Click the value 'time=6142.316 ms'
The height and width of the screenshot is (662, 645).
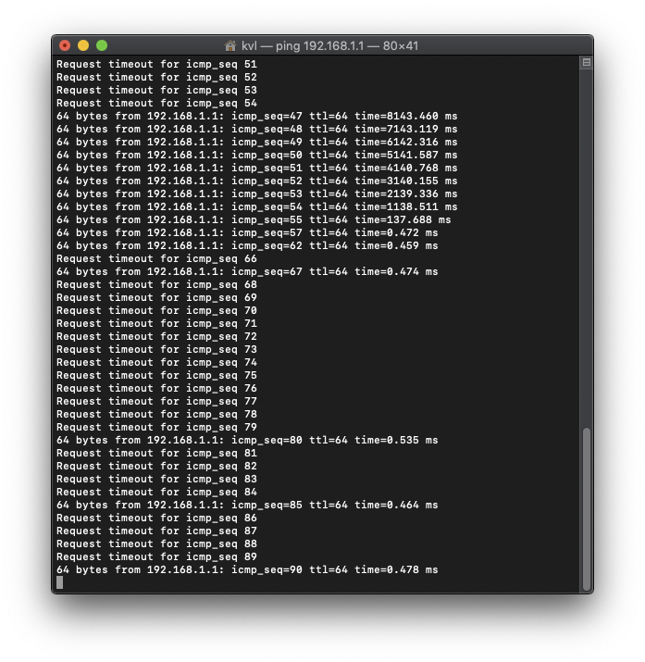406,142
